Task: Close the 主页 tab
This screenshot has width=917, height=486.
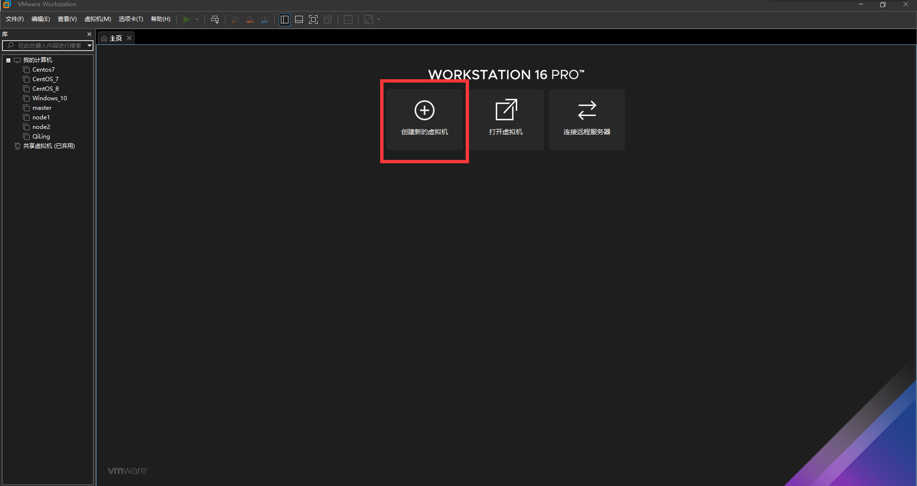Action: (x=129, y=38)
